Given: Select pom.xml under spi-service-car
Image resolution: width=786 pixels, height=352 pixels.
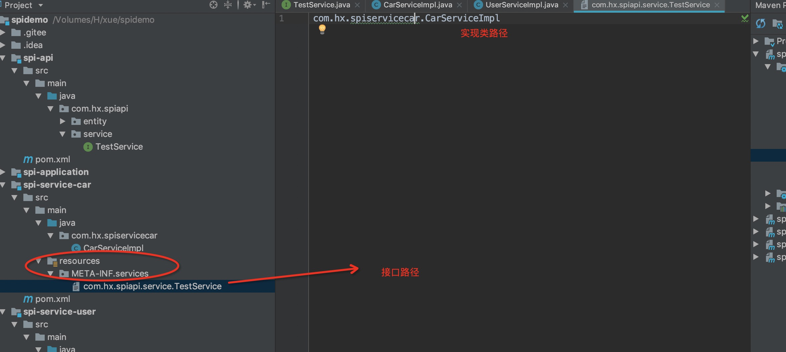Looking at the screenshot, I should coord(53,299).
